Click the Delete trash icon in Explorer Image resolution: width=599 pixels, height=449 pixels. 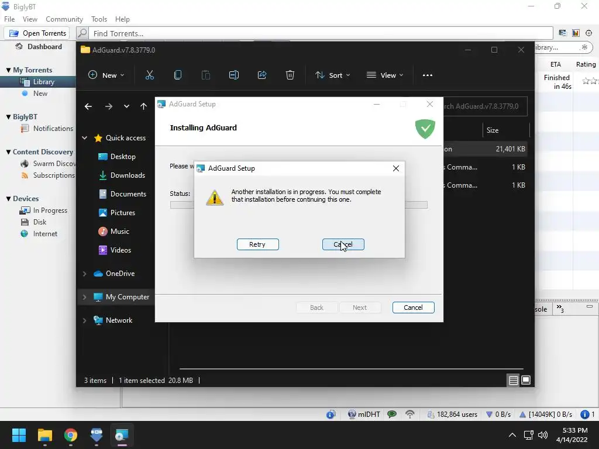pyautogui.click(x=290, y=75)
